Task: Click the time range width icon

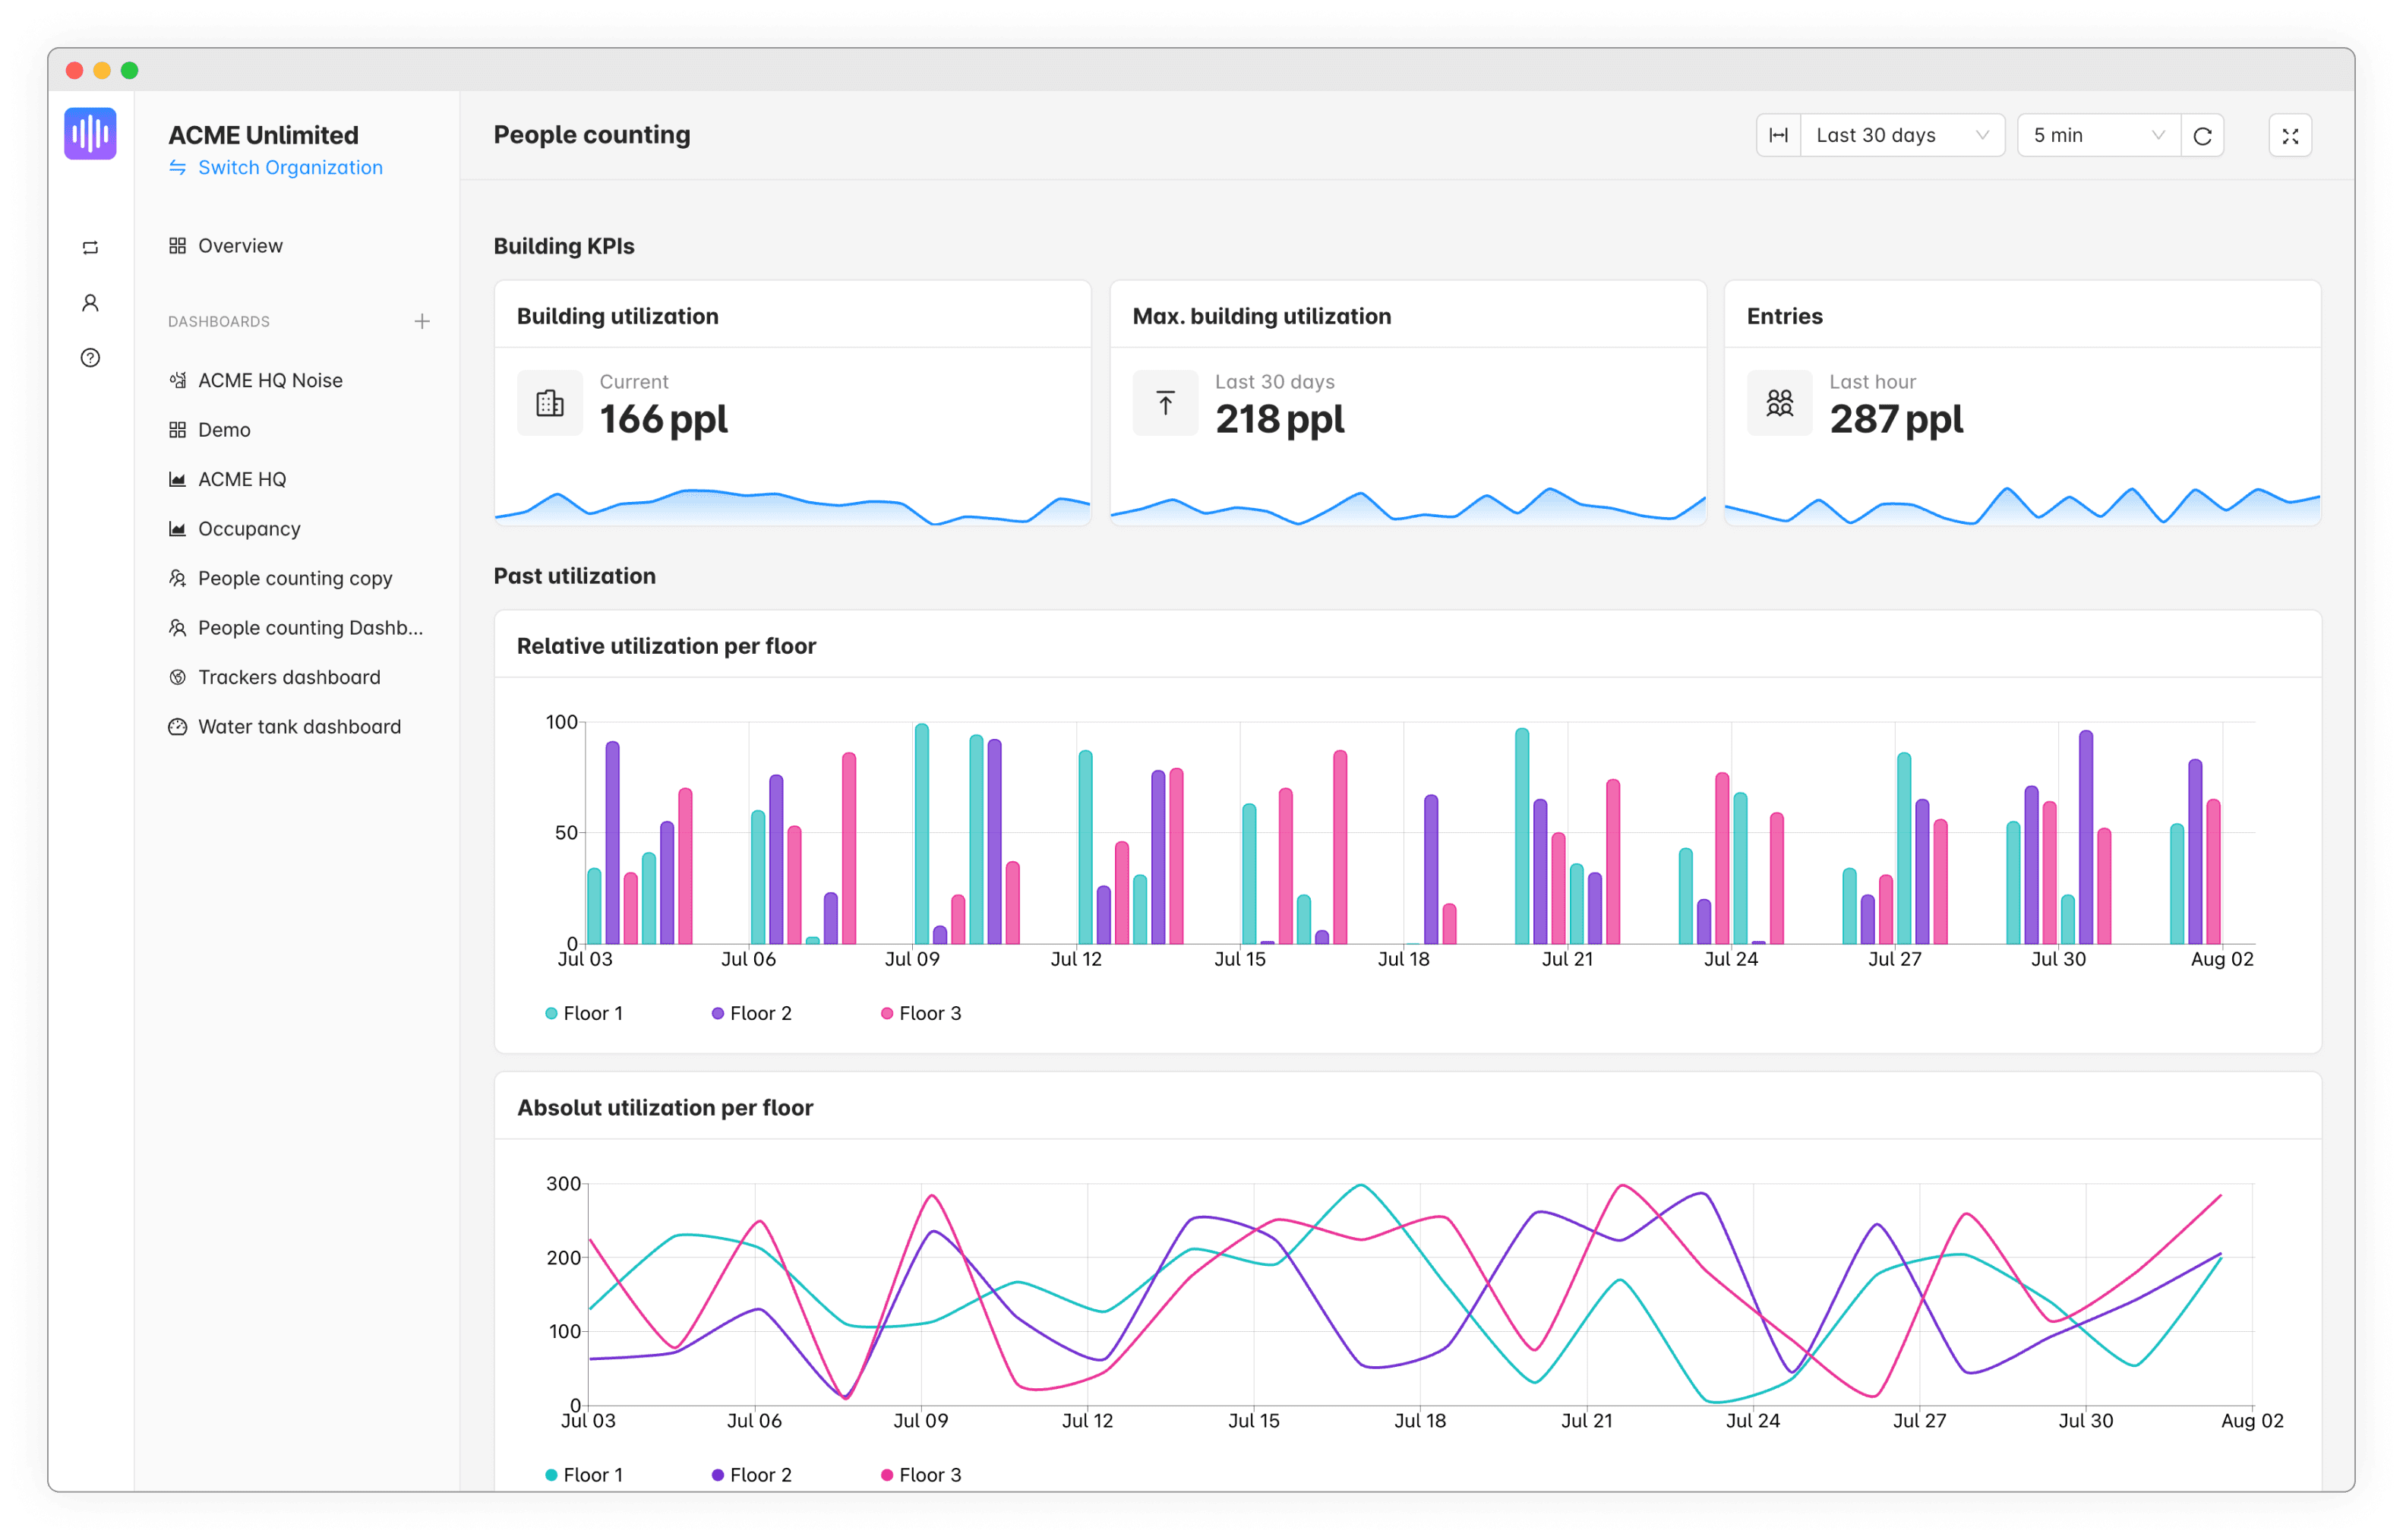Action: point(1778,136)
